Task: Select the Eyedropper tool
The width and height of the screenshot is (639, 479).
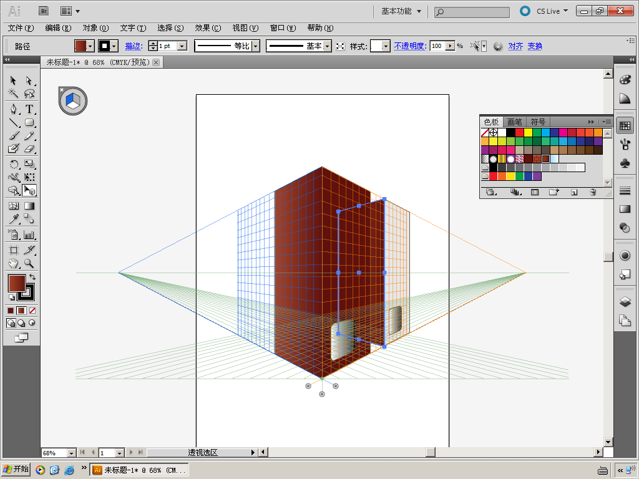Action: [x=14, y=219]
